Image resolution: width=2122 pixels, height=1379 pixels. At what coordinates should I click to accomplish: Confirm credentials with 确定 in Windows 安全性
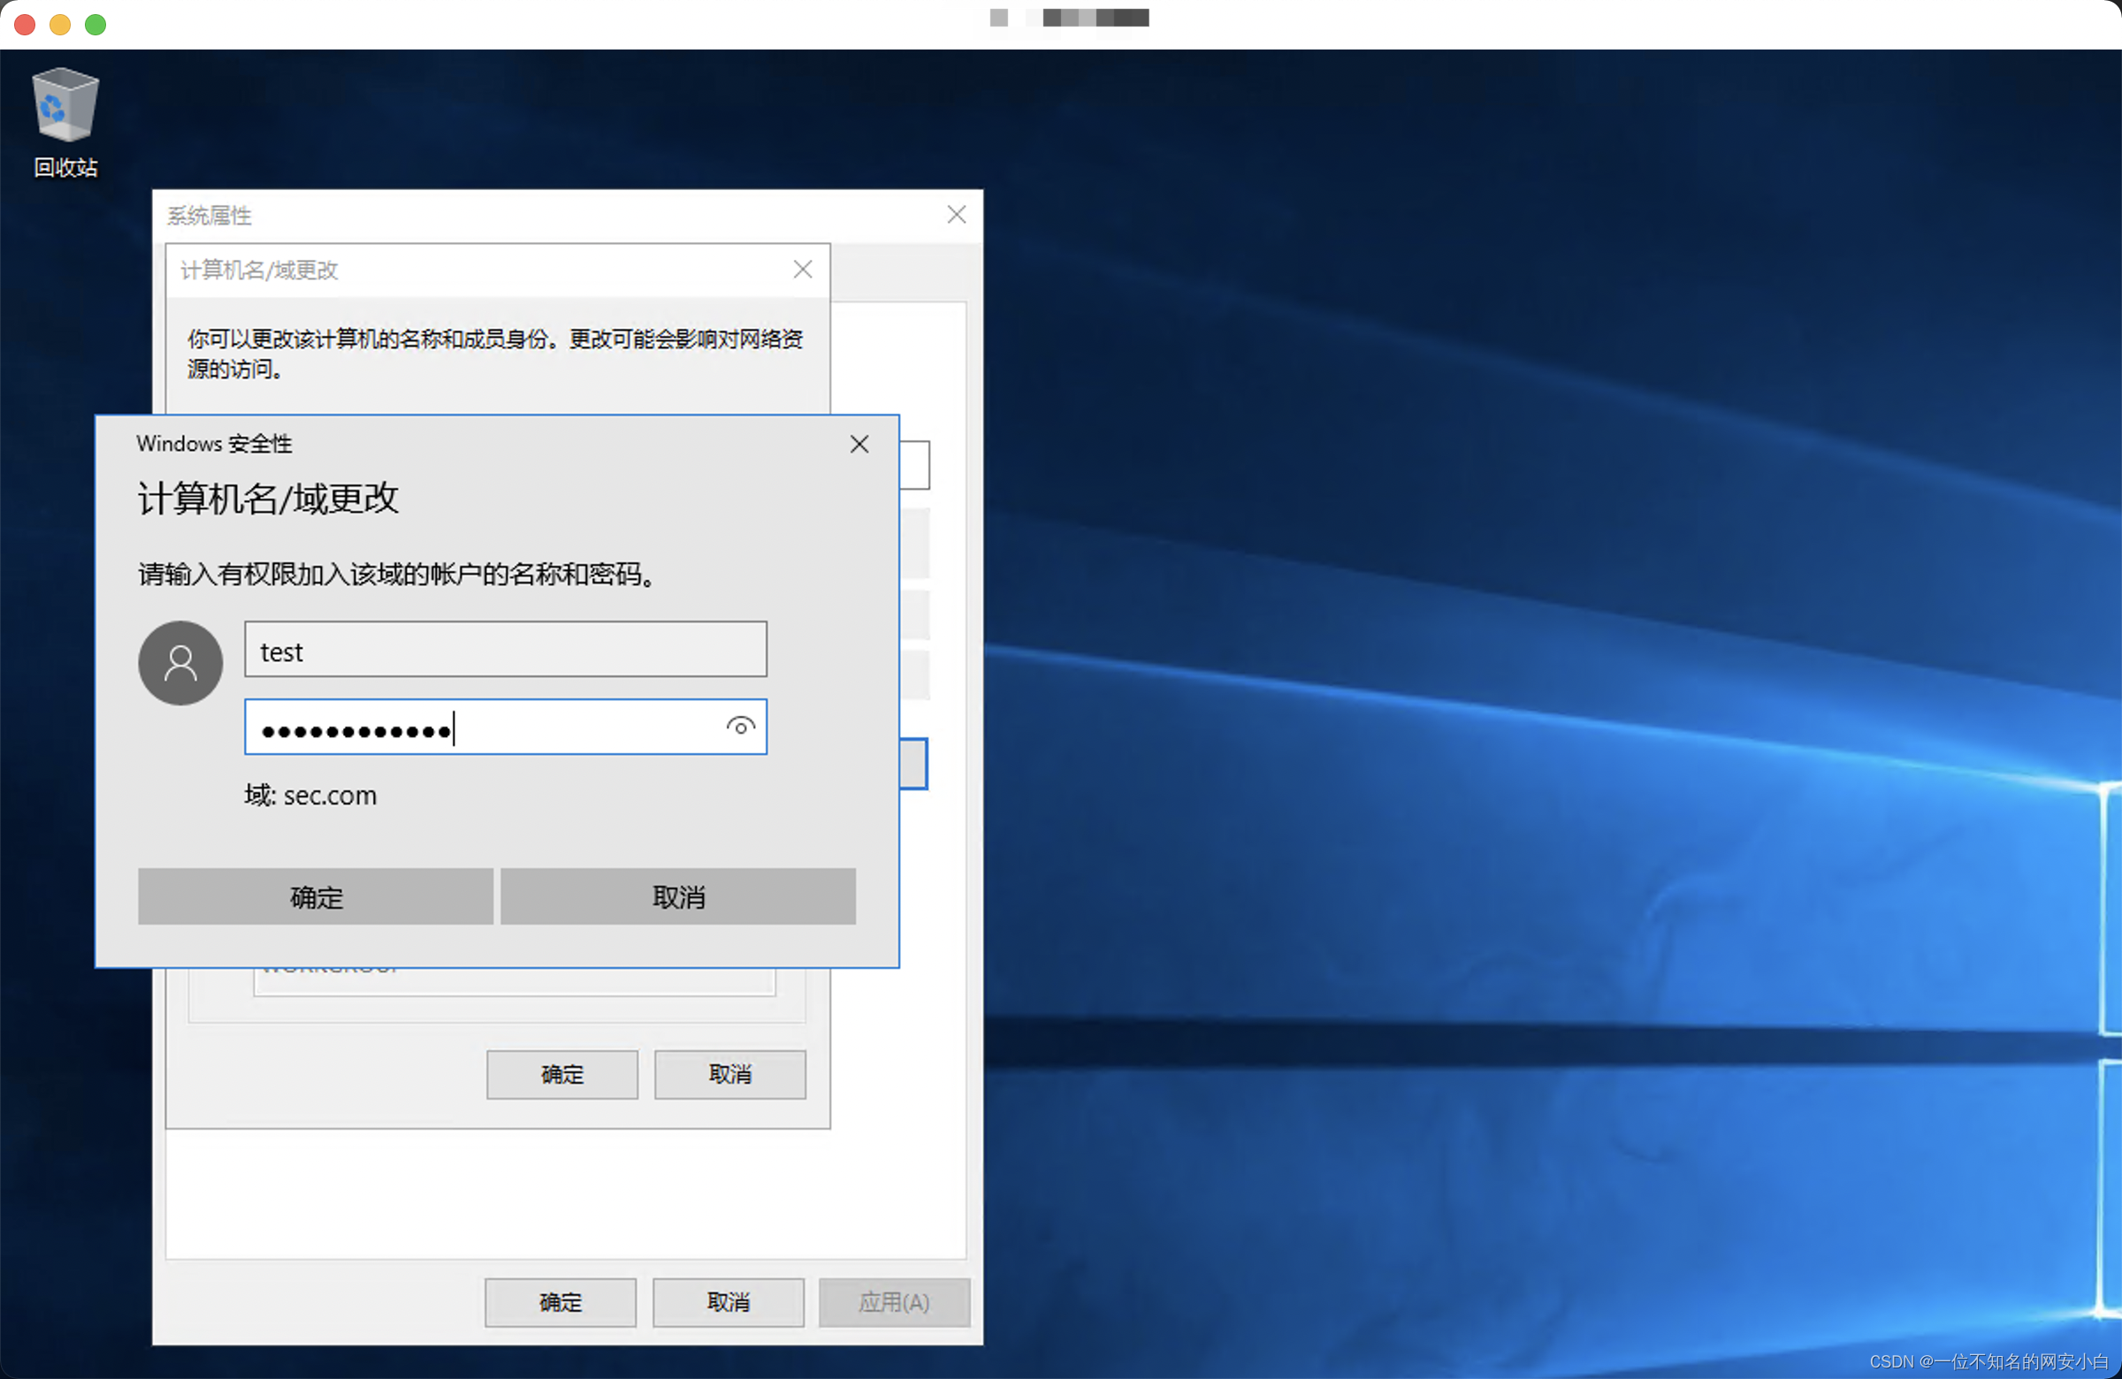(x=316, y=896)
